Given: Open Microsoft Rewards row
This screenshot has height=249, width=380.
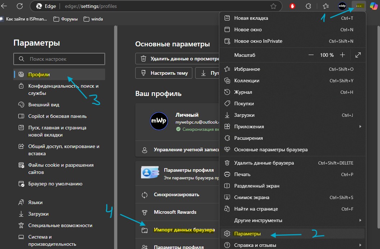Looking at the screenshot, I should [x=177, y=212].
